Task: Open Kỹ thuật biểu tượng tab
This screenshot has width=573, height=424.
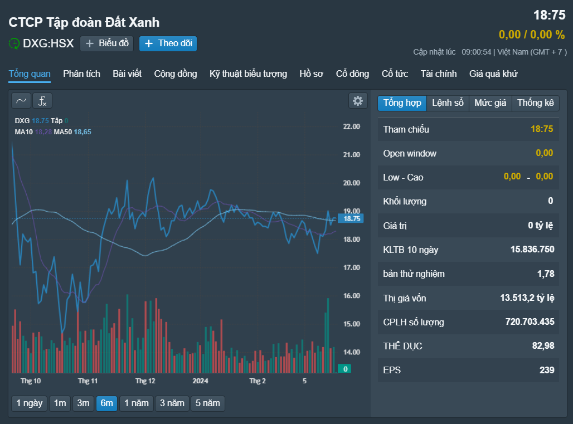Action: [x=248, y=74]
